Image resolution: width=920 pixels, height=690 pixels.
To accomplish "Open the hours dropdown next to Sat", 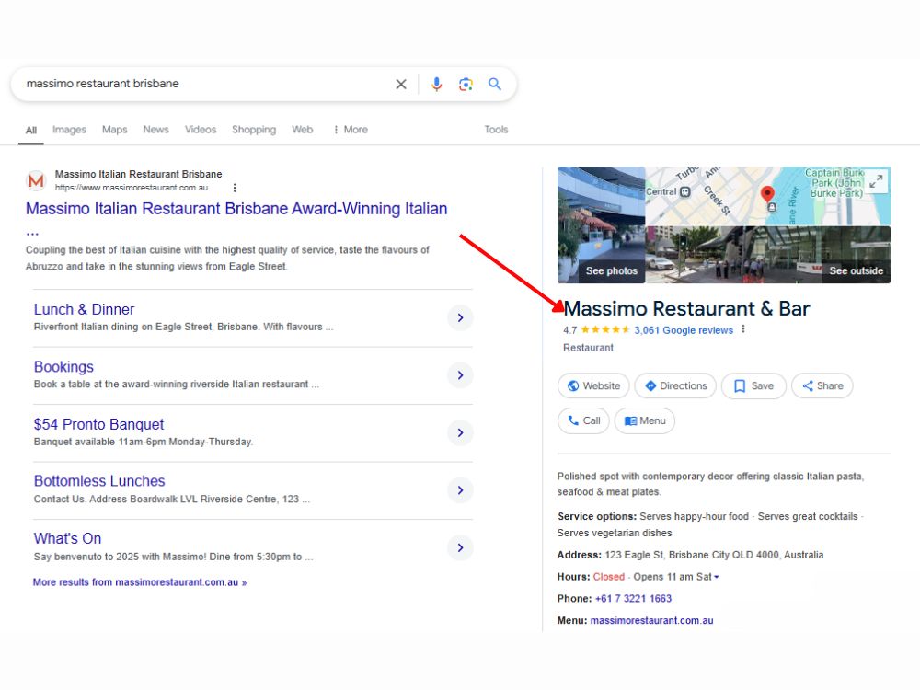I will pos(717,577).
